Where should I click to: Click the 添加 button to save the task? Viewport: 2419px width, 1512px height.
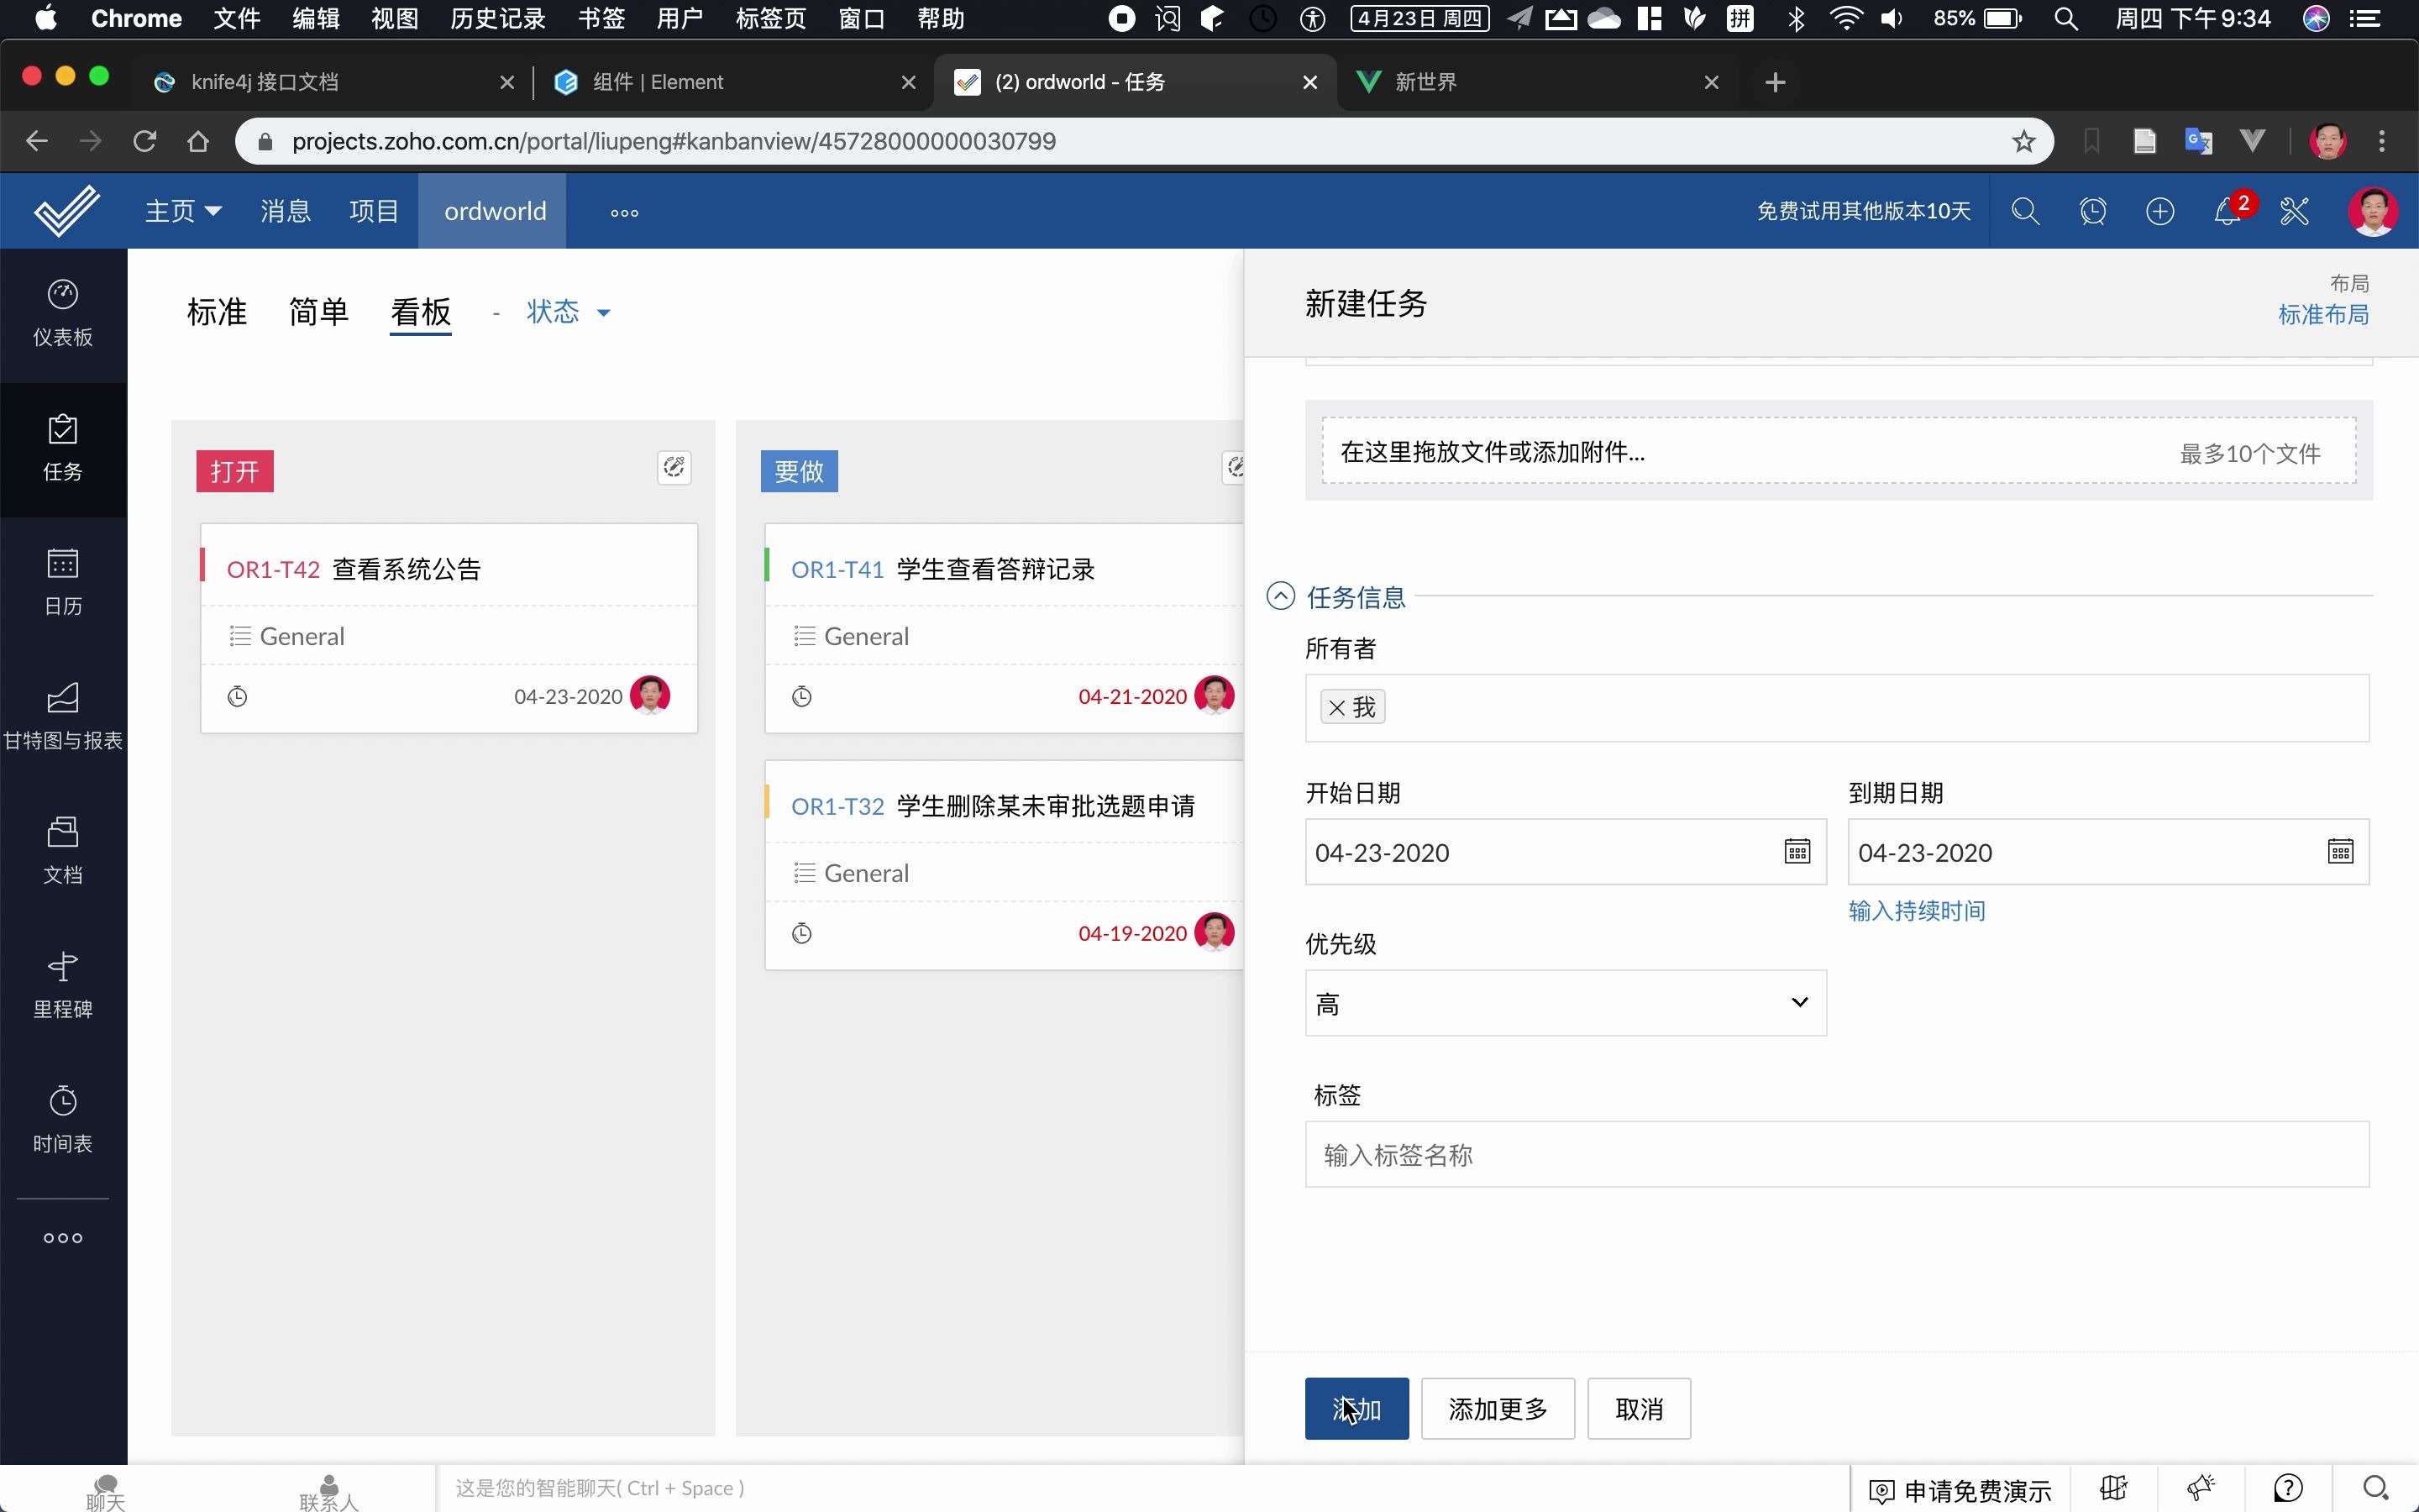1356,1408
